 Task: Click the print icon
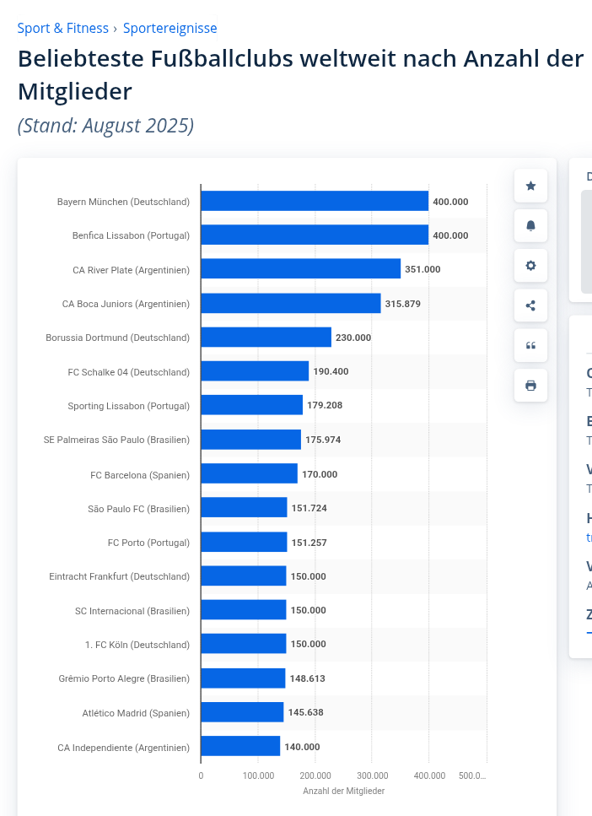click(x=530, y=386)
